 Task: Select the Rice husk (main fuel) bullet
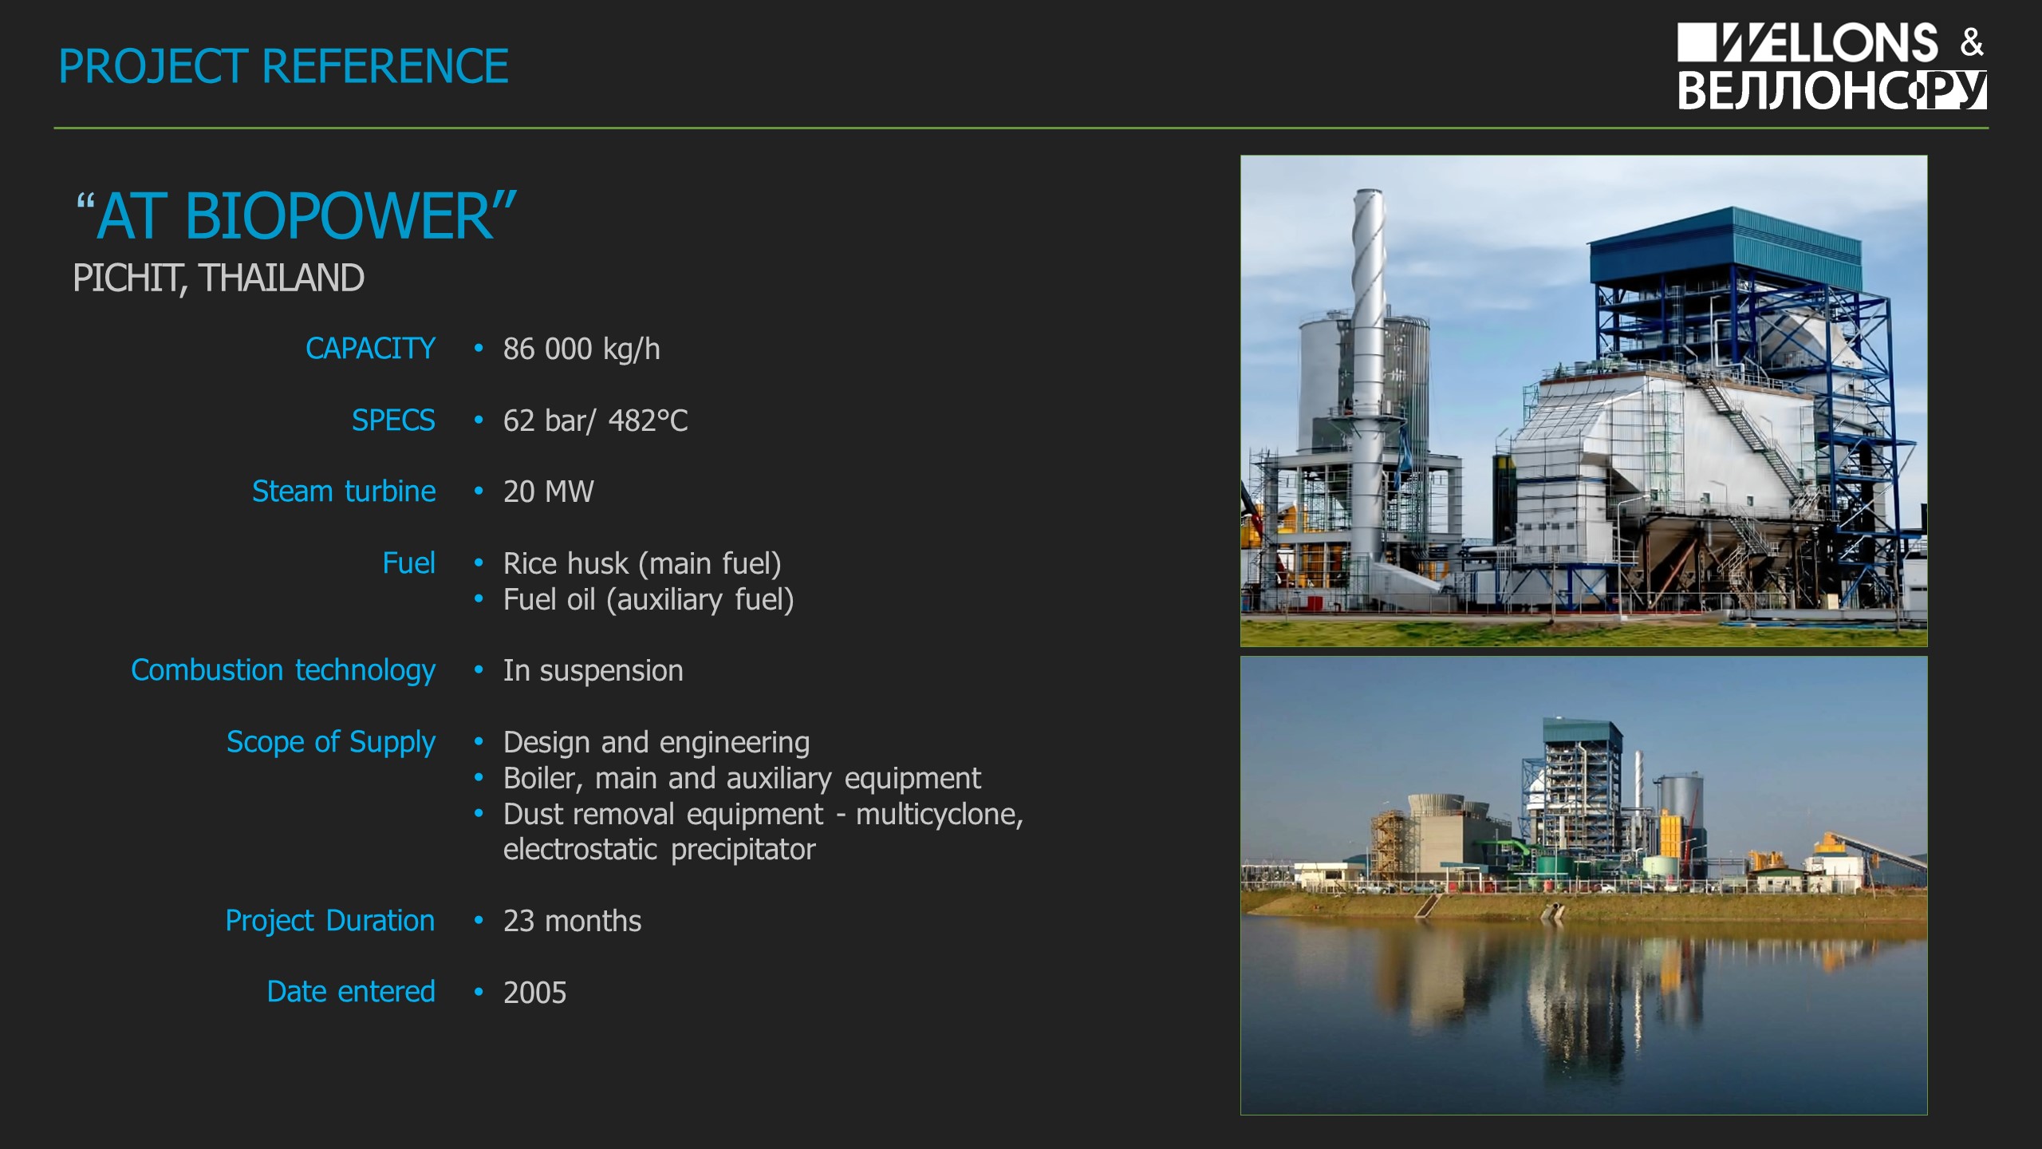click(x=642, y=564)
